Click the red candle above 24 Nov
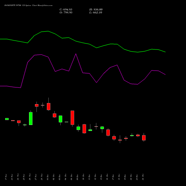The width and height of the screenshot is (186, 186). [19, 122]
